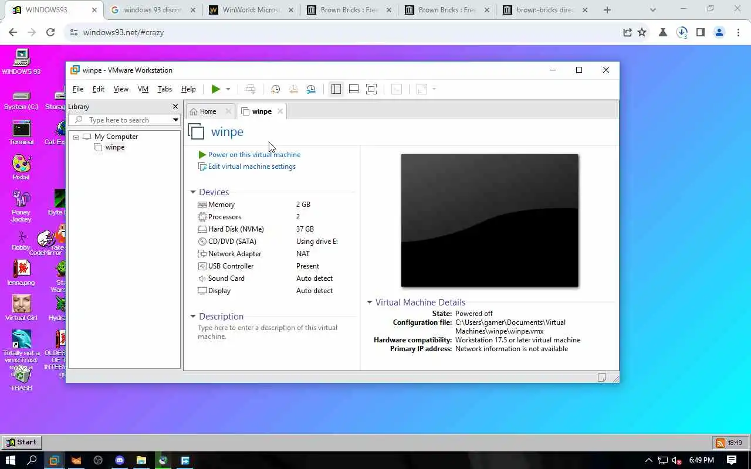Toggle the library sidebar view icon
The image size is (751, 469).
pyautogui.click(x=336, y=89)
